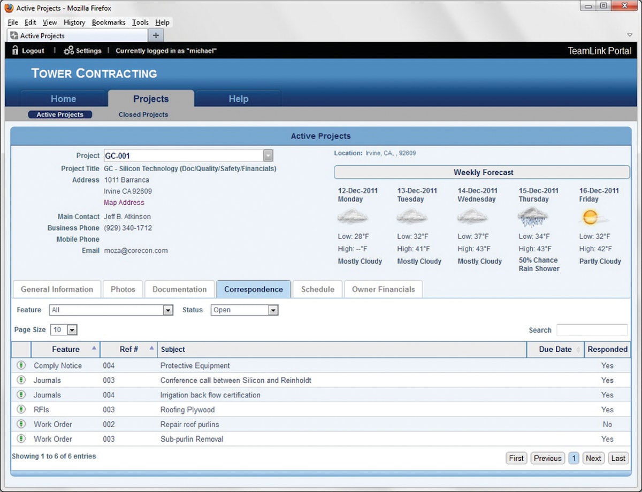
Task: Click the green icon beside Protective Equipment row
Action: click(21, 365)
